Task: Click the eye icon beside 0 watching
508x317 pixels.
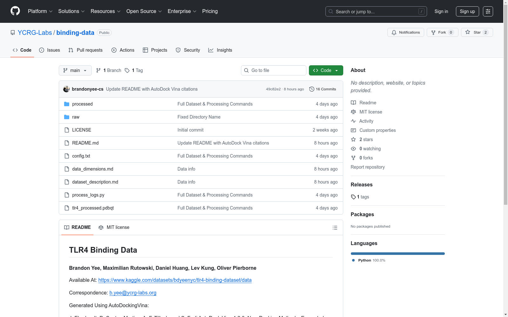Action: click(353, 149)
